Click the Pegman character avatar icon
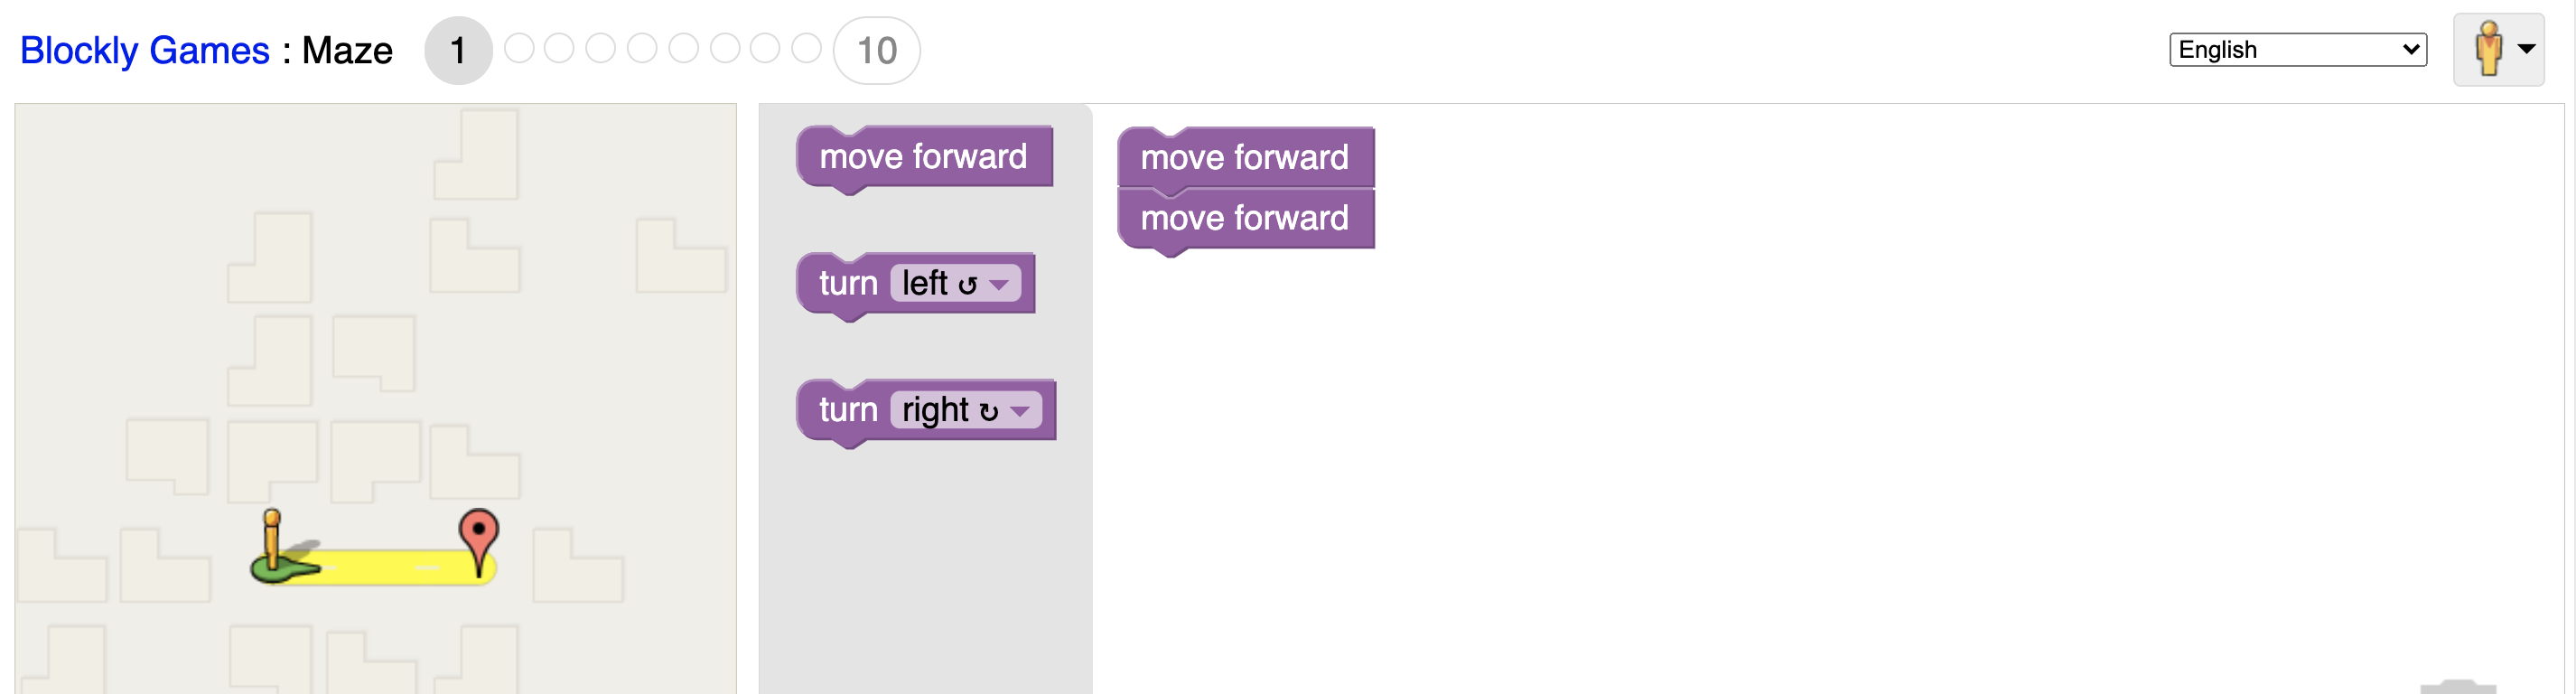Image resolution: width=2576 pixels, height=694 pixels. pyautogui.click(x=2489, y=49)
